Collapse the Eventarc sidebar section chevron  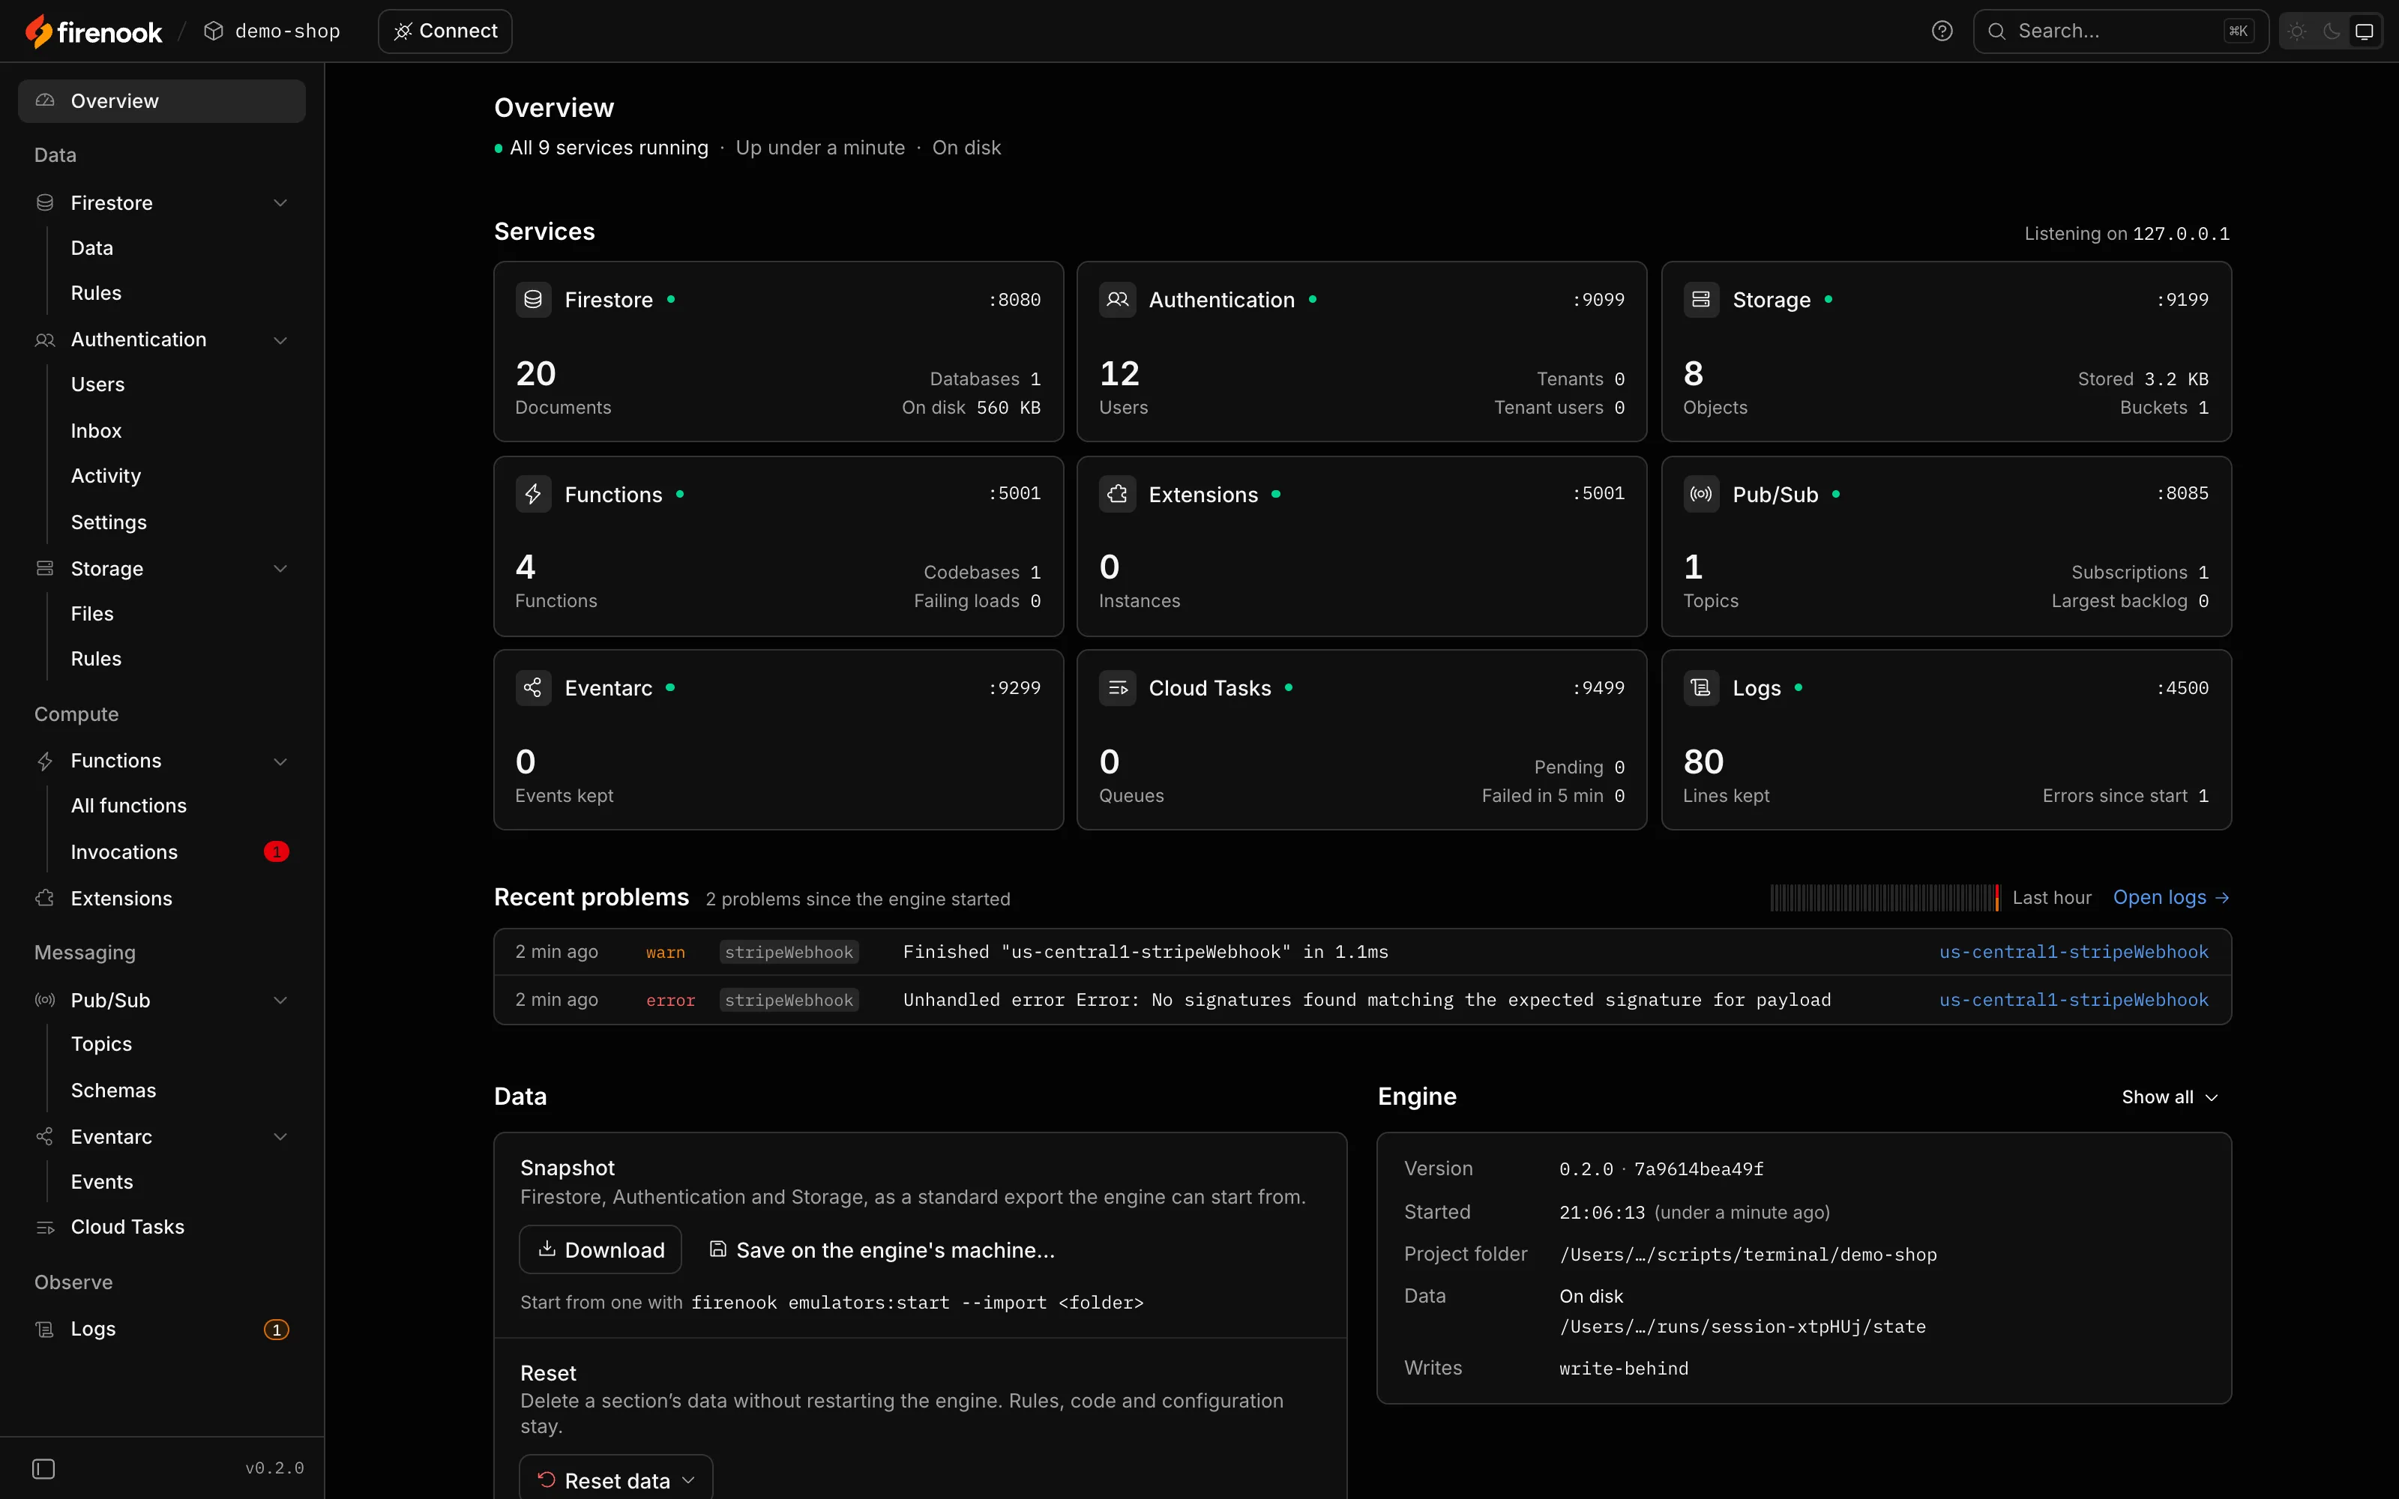pos(280,1137)
